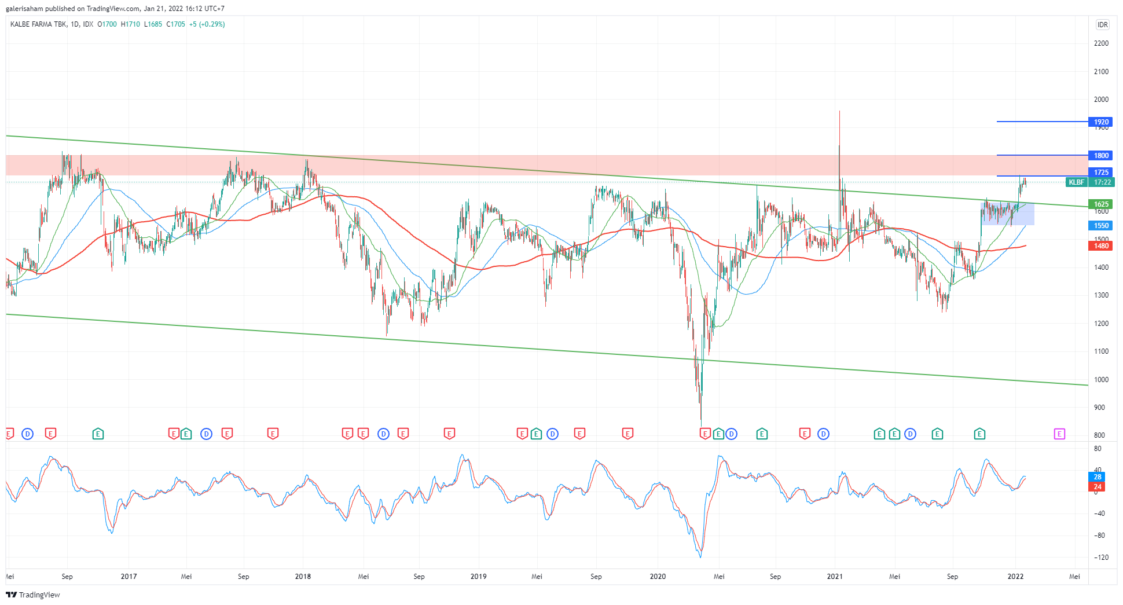Click the +5 (+0.29%) change value
The height and width of the screenshot is (605, 1123).
pyautogui.click(x=207, y=24)
